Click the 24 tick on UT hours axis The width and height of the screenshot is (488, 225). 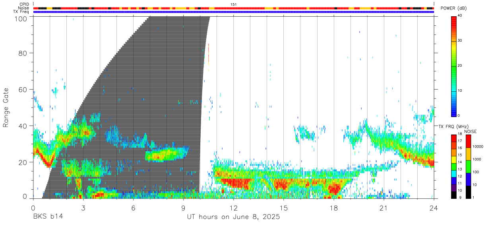434,208
